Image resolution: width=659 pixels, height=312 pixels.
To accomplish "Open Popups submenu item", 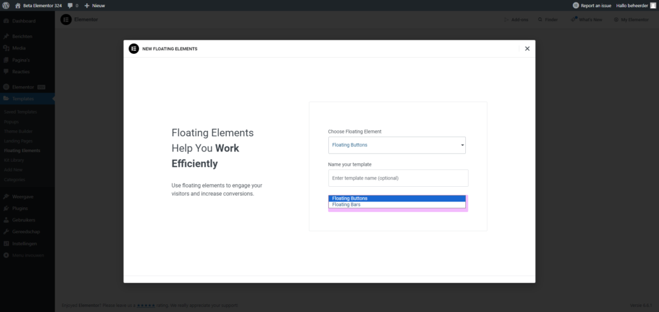I will 12,121.
